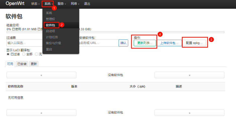Select the 已过滤 radio option

click(8, 54)
